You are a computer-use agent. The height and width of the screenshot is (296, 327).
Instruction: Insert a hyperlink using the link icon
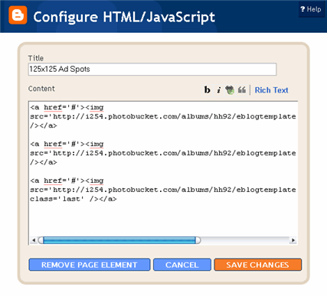[230, 89]
